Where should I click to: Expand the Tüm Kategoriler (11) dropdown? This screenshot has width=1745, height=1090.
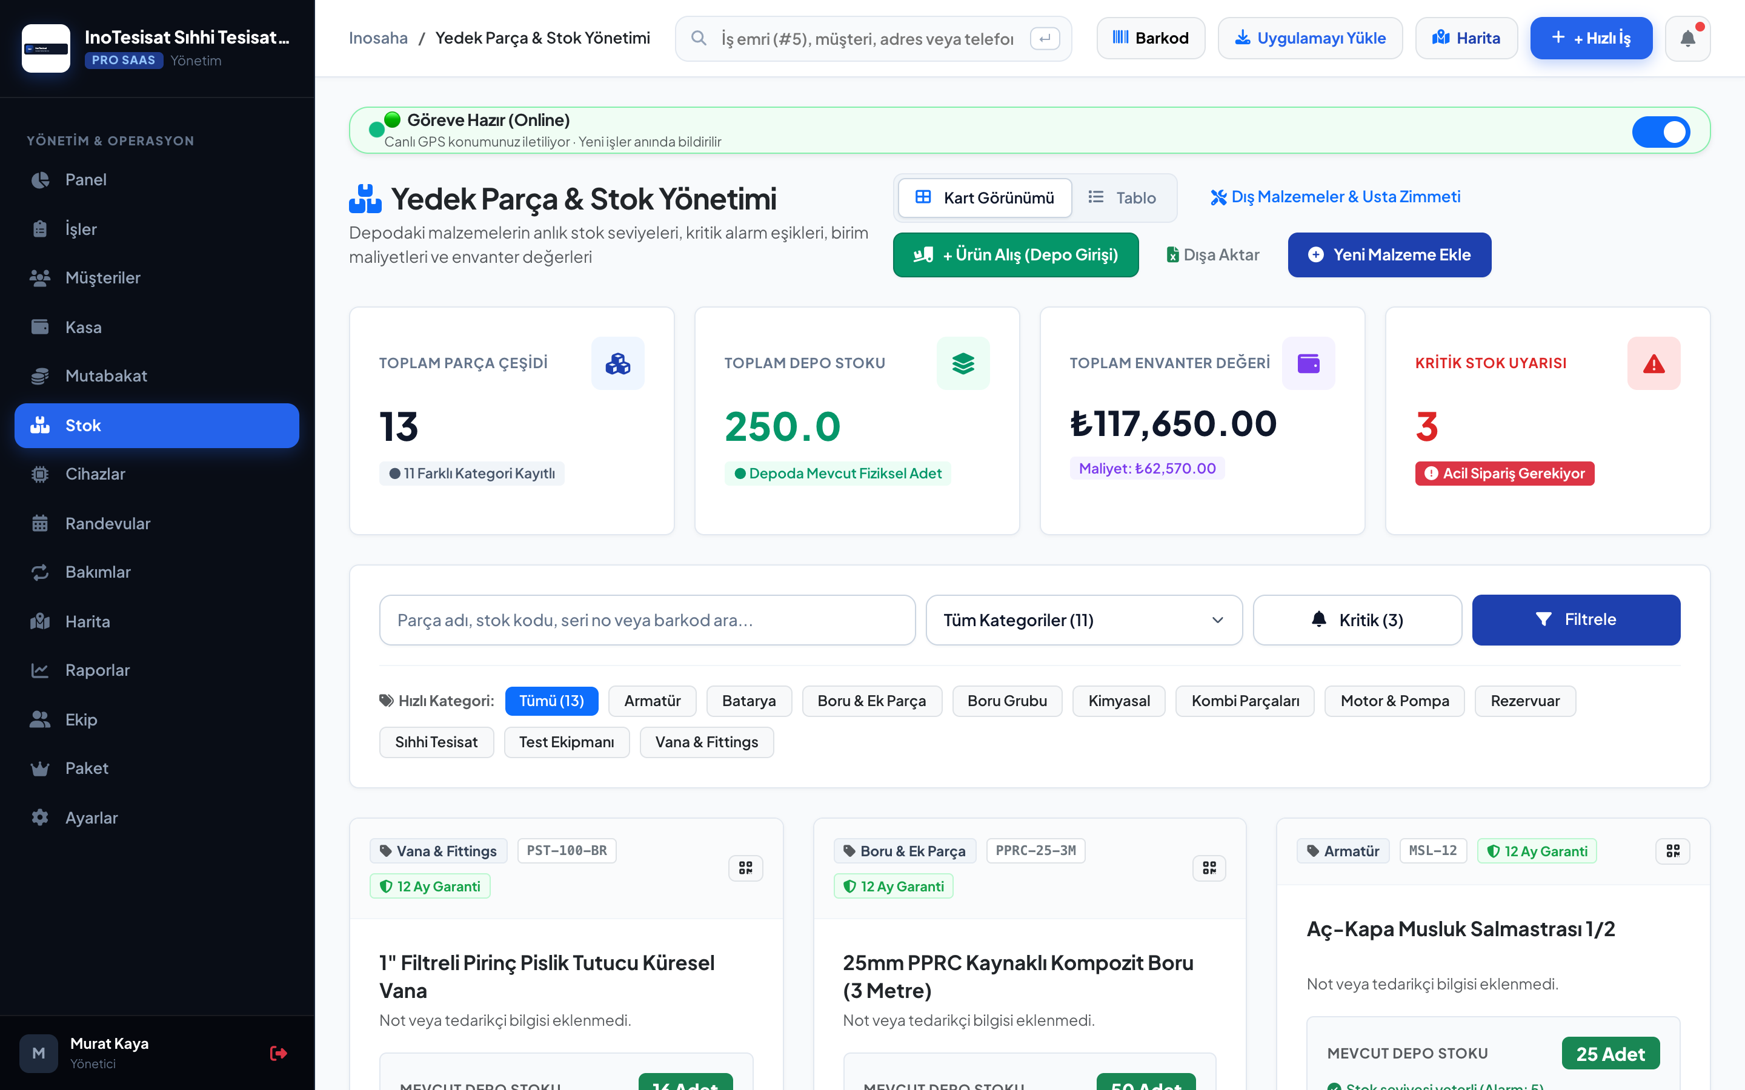pos(1084,620)
